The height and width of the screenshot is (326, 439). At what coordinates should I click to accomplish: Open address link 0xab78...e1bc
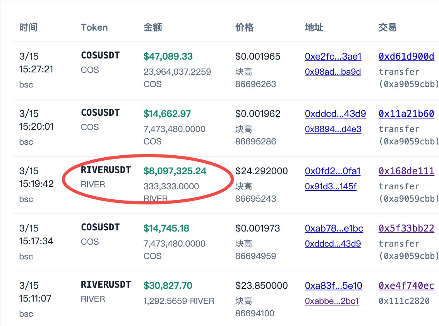(334, 228)
